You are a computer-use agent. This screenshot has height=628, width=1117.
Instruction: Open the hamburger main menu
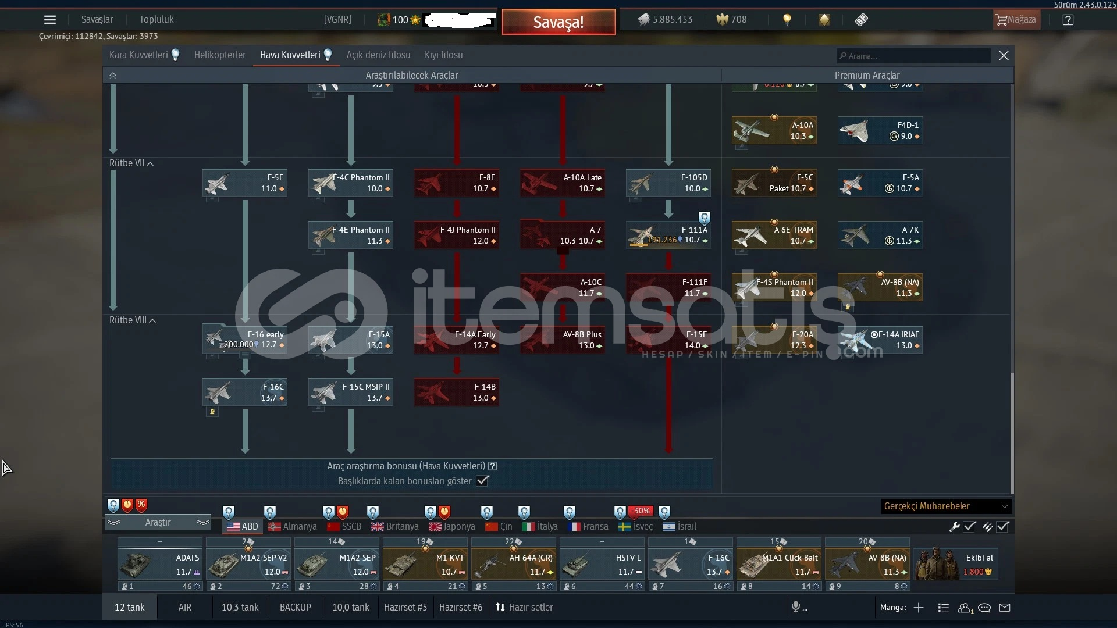(50, 20)
